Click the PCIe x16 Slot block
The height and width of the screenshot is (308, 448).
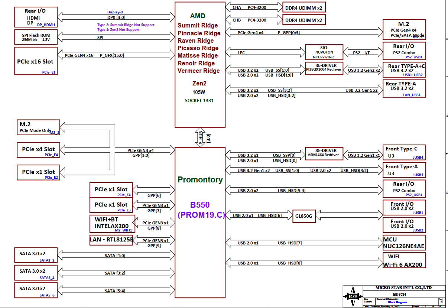coord(36,61)
